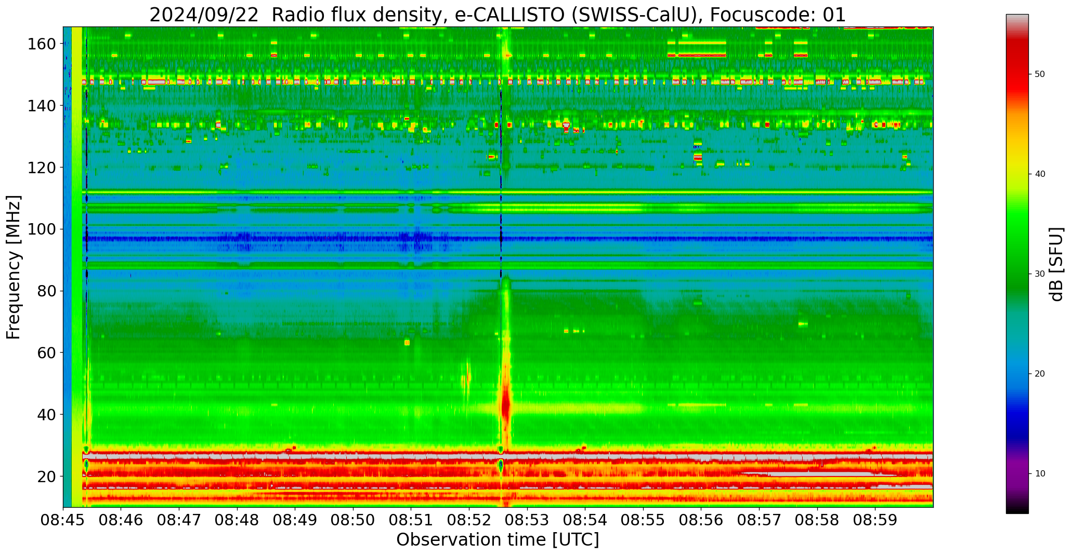
Task: Click the 'Observation time [UTC]' axis label
Action: [x=498, y=540]
